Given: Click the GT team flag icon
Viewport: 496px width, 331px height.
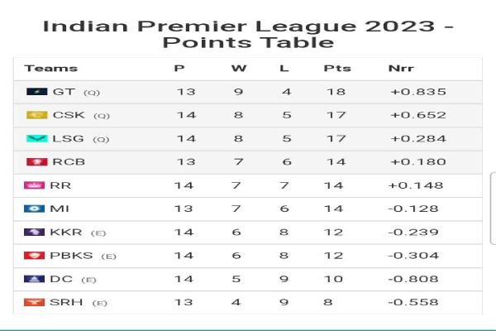Looking at the screenshot, I should tap(37, 92).
